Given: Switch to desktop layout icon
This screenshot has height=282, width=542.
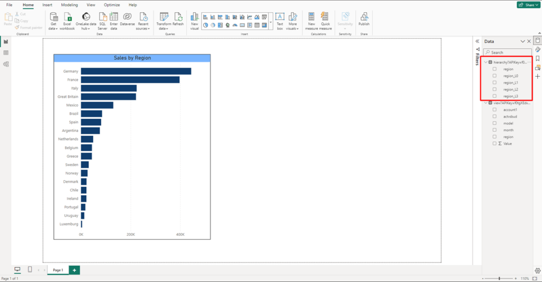Looking at the screenshot, I should click(x=17, y=269).
